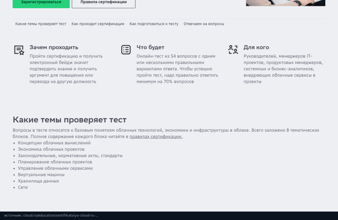The height and width of the screenshot is (220, 338).
Task: Select item Законодательные, нормативные акты, стандарты
Action: (70, 156)
